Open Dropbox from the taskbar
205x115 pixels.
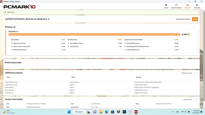[118, 112]
